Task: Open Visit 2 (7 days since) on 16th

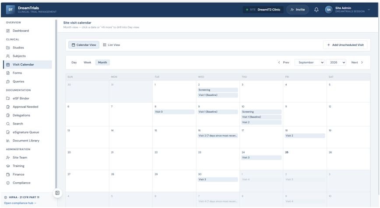Action: pyautogui.click(x=218, y=136)
